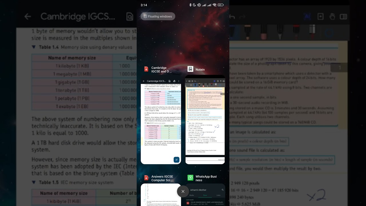Click the three-dot menu in the Cambridge PDF card
The height and width of the screenshot is (206, 366).
(x=179, y=81)
